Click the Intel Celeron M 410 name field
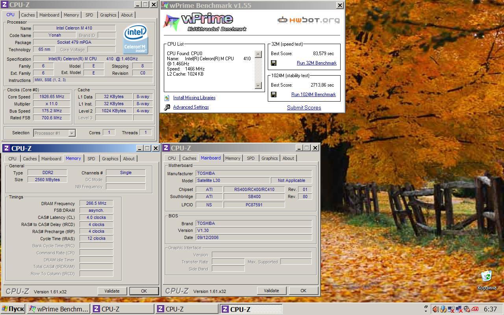Image resolution: width=504 pixels, height=315 pixels. [74, 28]
